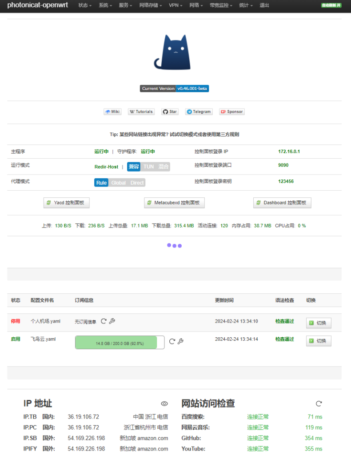Refresh the 飞鸟云.yaml subscription info
Viewport: 351px width, 455px height.
point(172,341)
